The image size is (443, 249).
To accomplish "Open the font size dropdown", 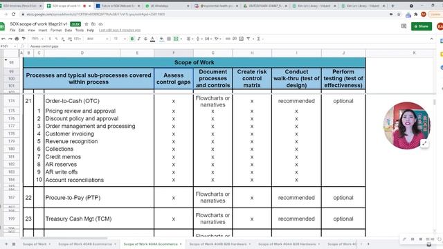I will (120, 39).
